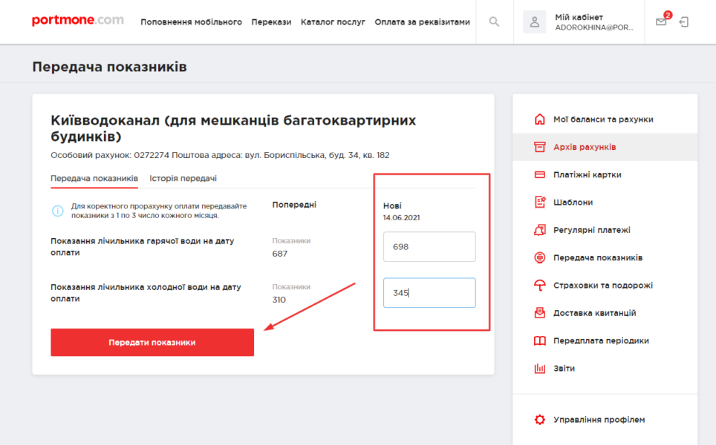Click the umbrella insurance icon
The width and height of the screenshot is (716, 445).
[540, 286]
